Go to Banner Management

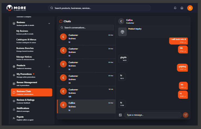click(x=27, y=83)
